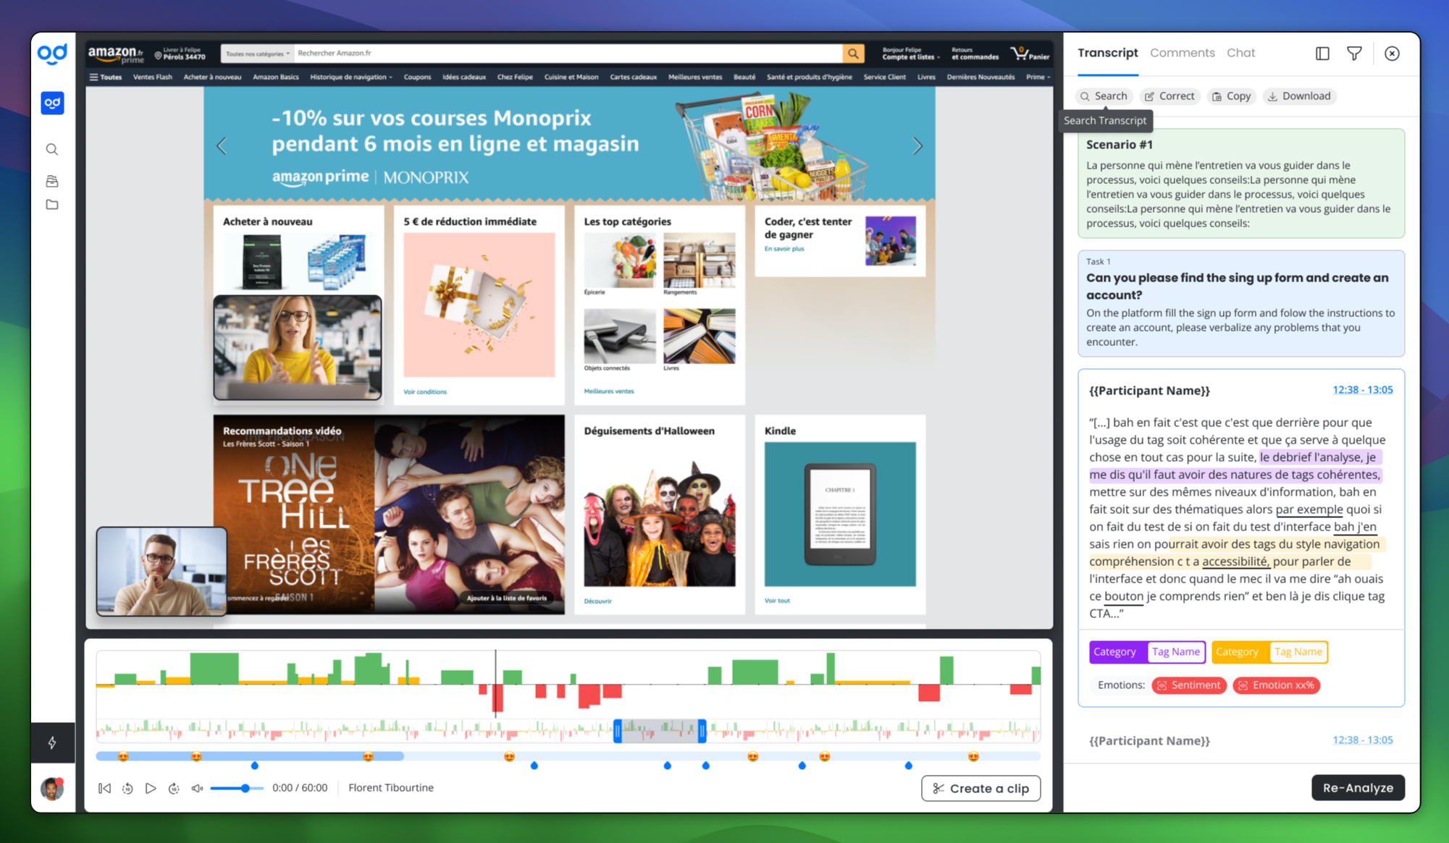Click Correct to edit the transcript
The width and height of the screenshot is (1449, 843).
click(1169, 96)
